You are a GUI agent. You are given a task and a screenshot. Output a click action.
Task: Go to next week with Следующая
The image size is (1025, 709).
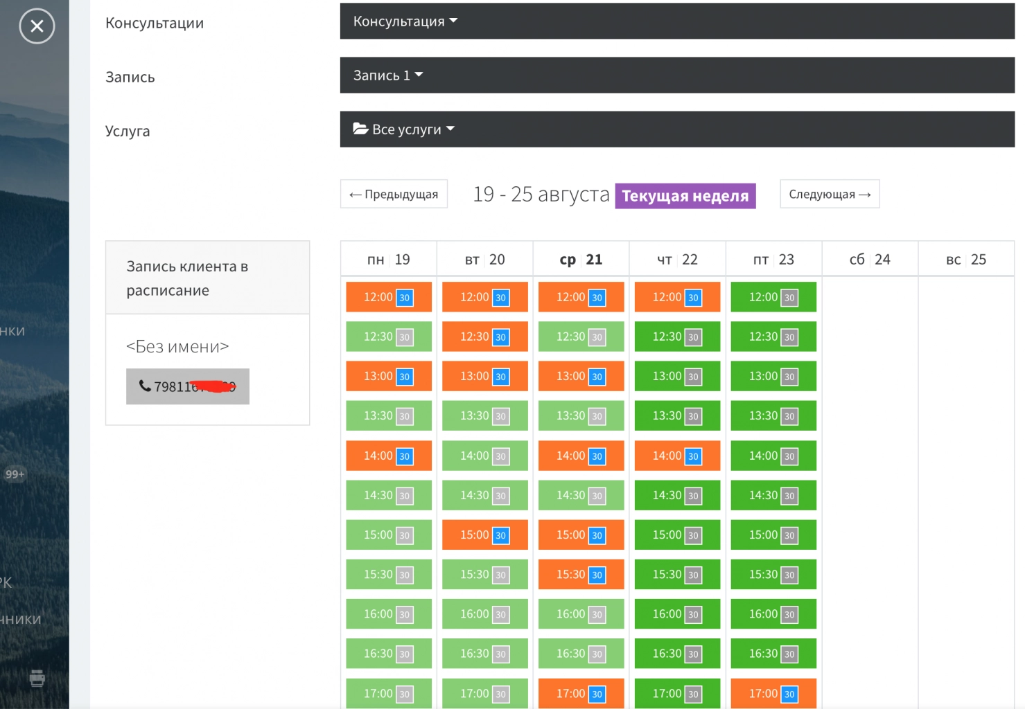830,195
